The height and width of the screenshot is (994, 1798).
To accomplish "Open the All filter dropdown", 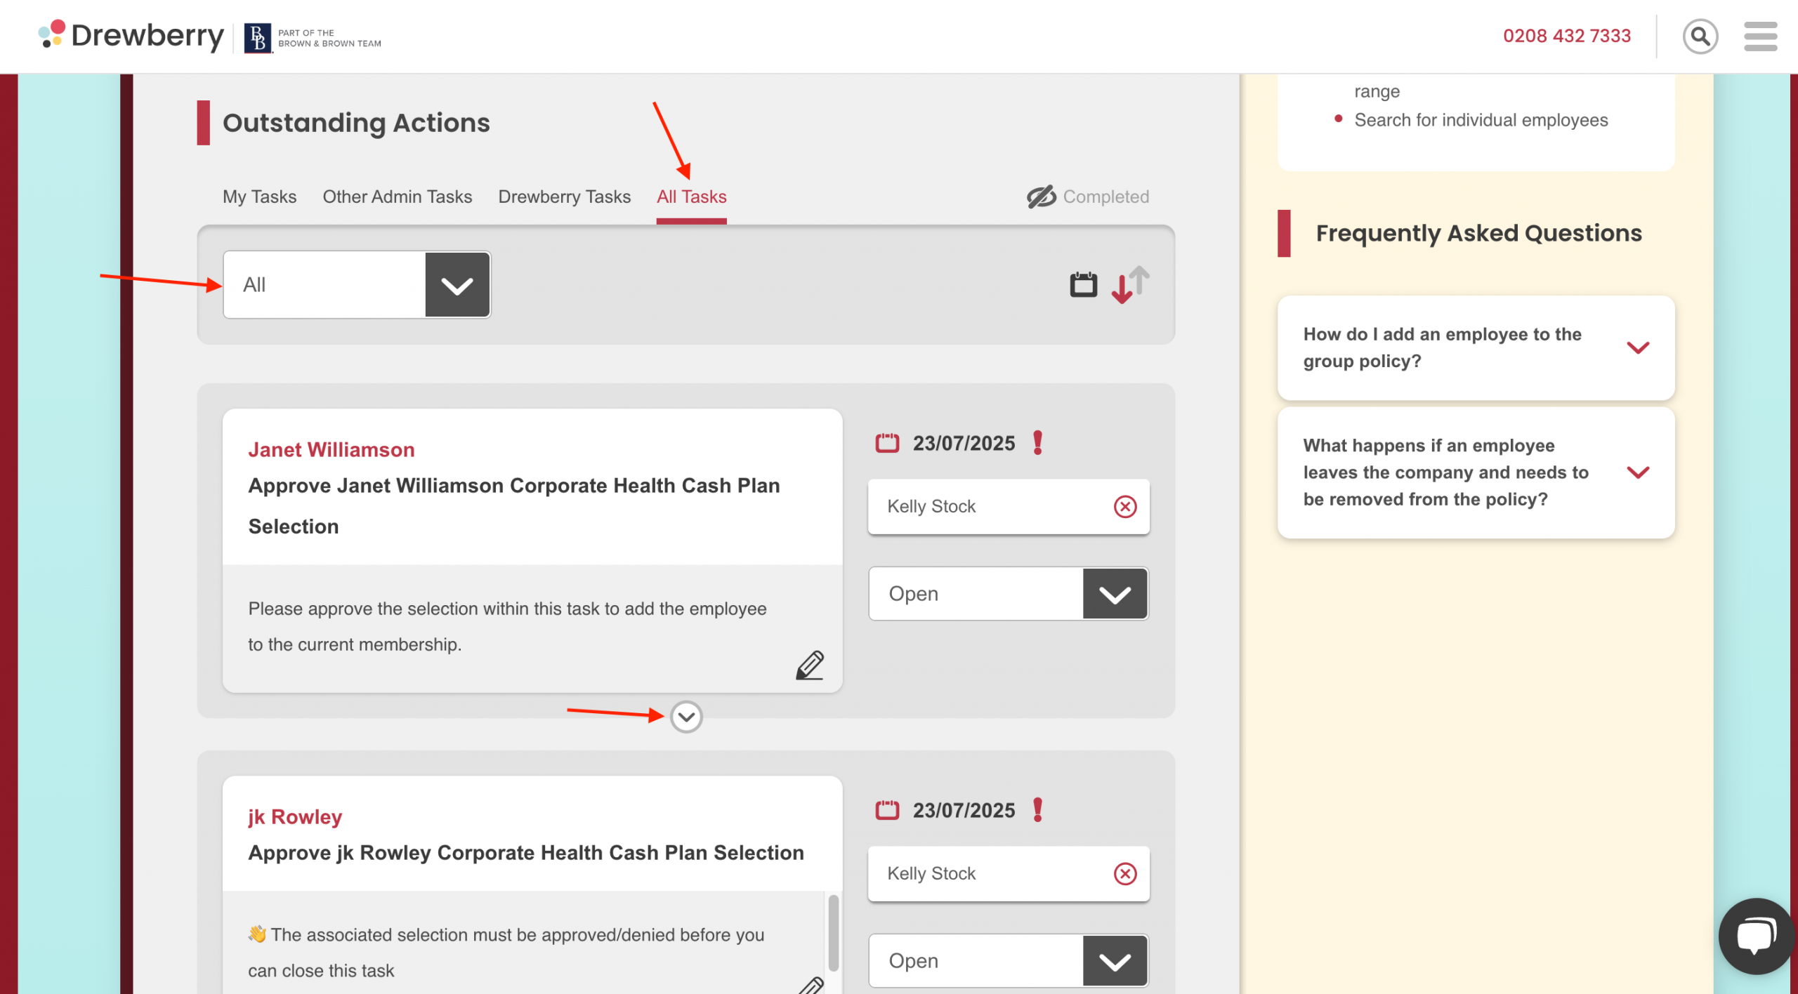I will pos(457,285).
